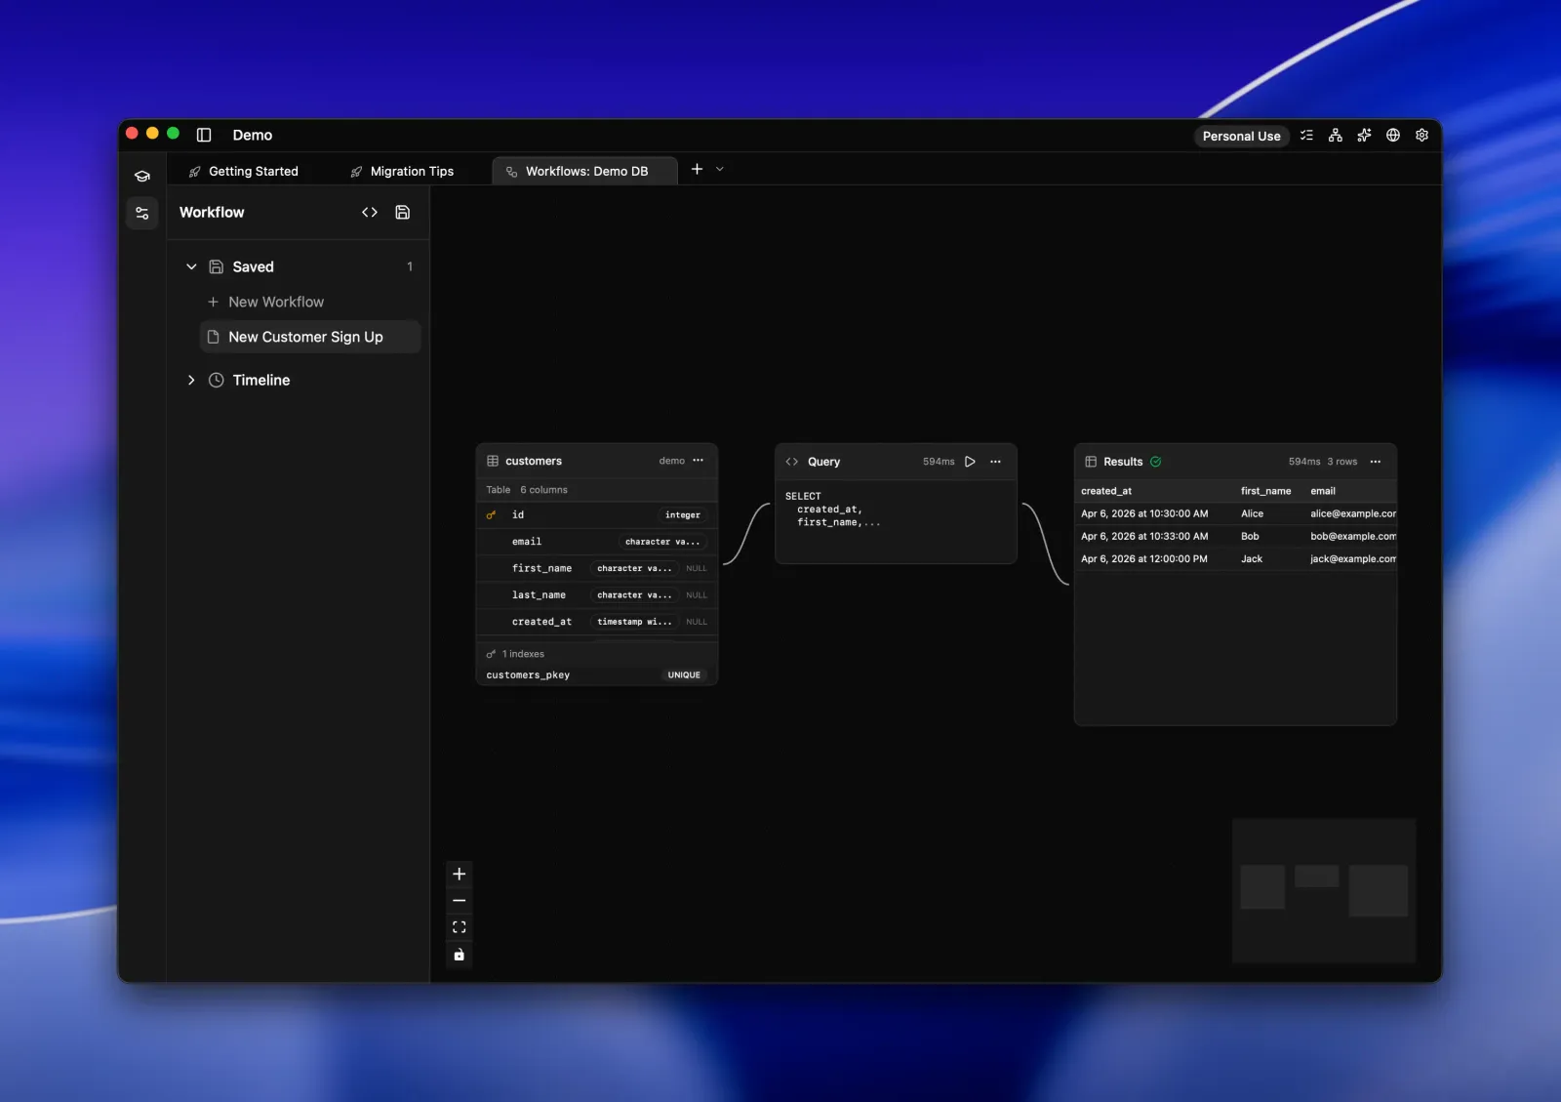1561x1102 pixels.
Task: Open the globe icon in title bar
Action: click(1393, 136)
